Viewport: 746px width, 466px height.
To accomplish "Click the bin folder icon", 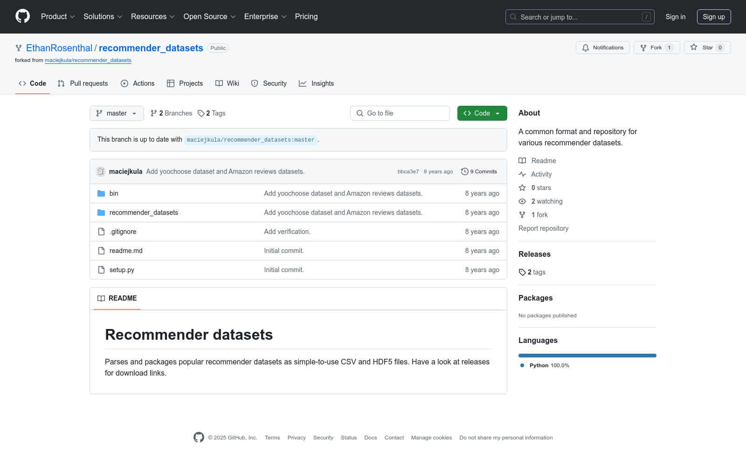I will [101, 193].
